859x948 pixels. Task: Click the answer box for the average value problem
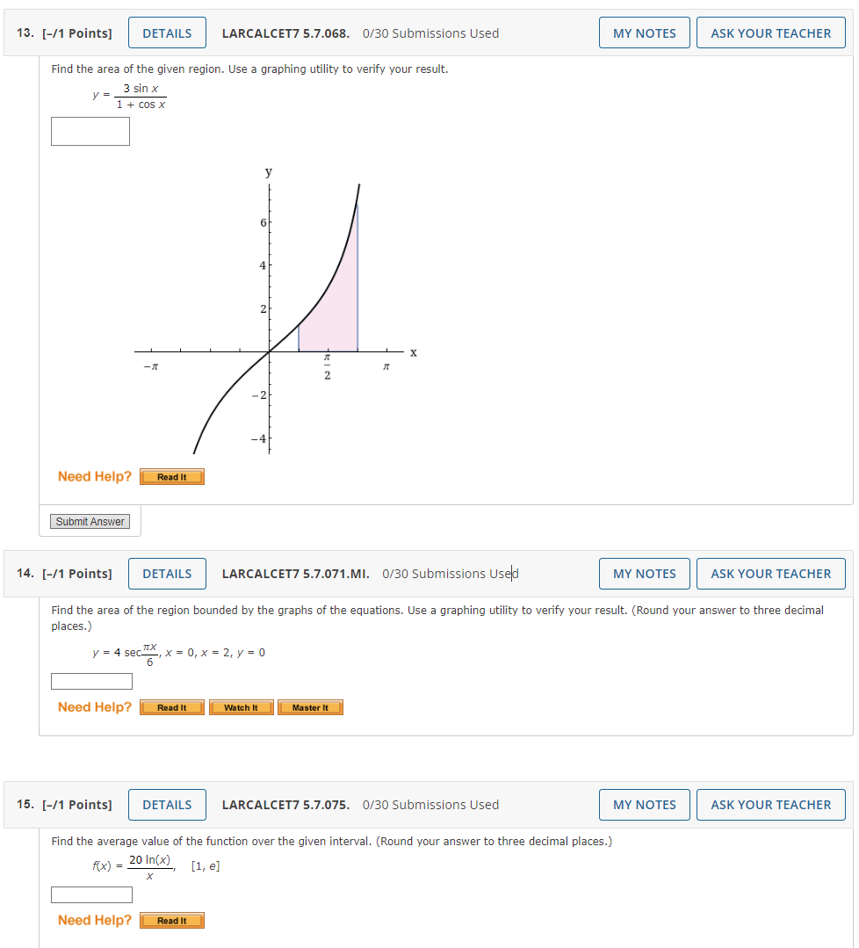(x=91, y=894)
